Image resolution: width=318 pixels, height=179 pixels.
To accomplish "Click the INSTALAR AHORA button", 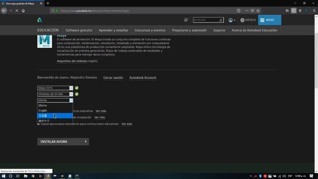I will coord(63,142).
